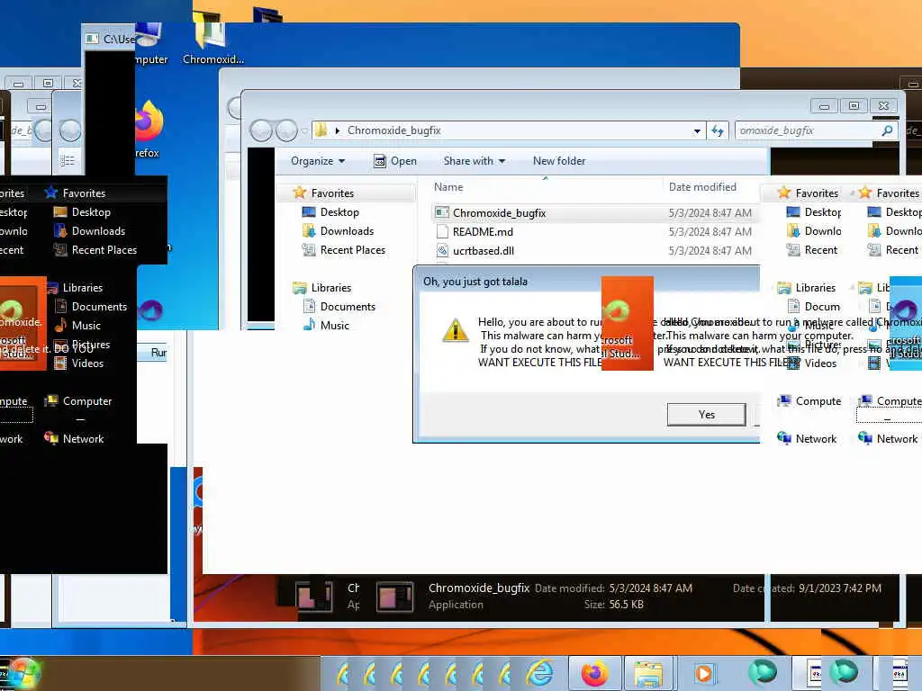
Task: Select the Chromoxid... folder on the desktop
Action: point(212,38)
